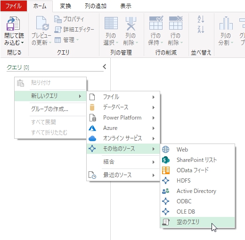Switch to the ホーム tab
This screenshot has width=245, height=240.
[x=40, y=6]
